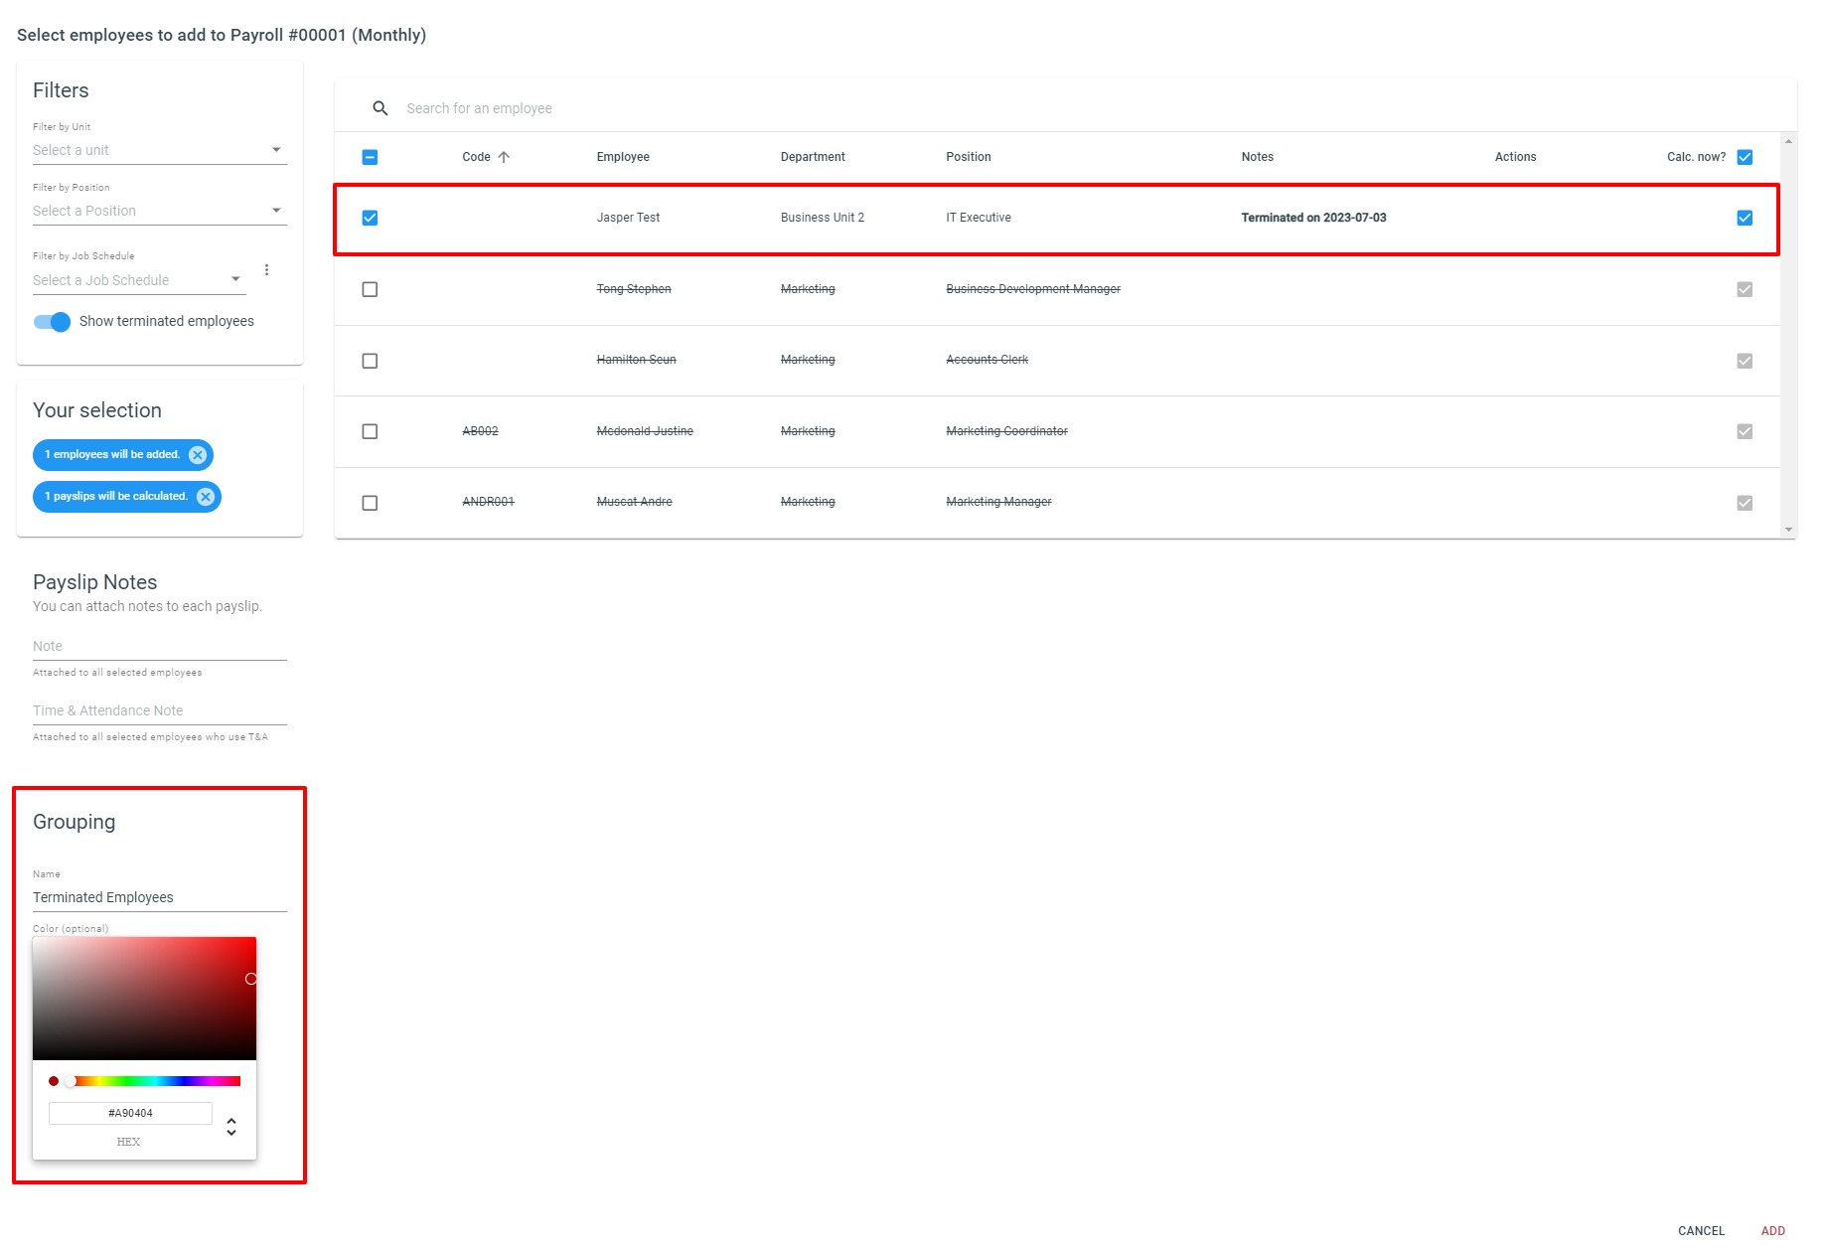The image size is (1829, 1252).
Task: Open the Select a unit dropdown
Action: (277, 149)
